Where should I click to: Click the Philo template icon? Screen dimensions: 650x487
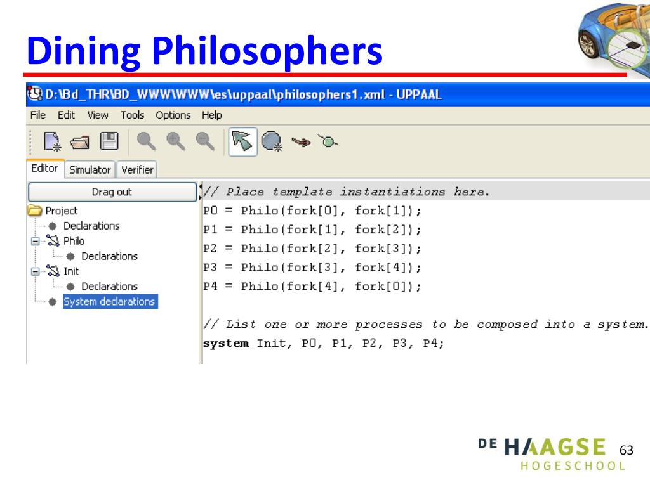click(53, 240)
